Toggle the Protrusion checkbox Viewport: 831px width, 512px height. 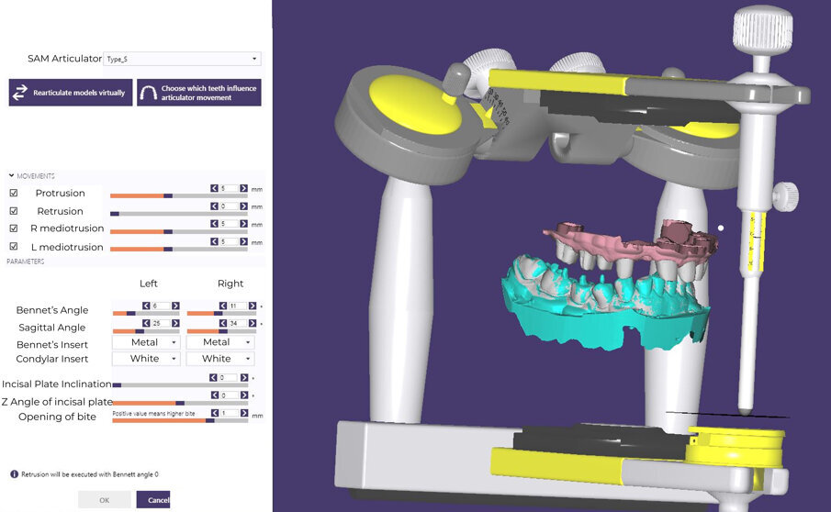click(13, 194)
